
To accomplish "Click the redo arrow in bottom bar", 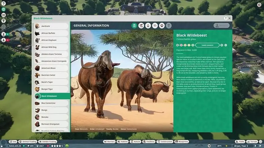I will (x=201, y=146).
